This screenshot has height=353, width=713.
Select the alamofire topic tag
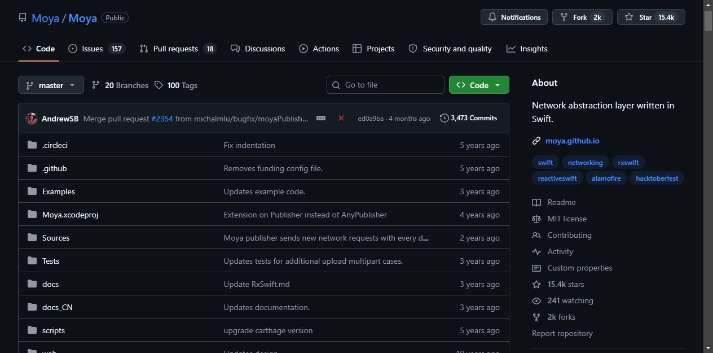pyautogui.click(x=606, y=178)
